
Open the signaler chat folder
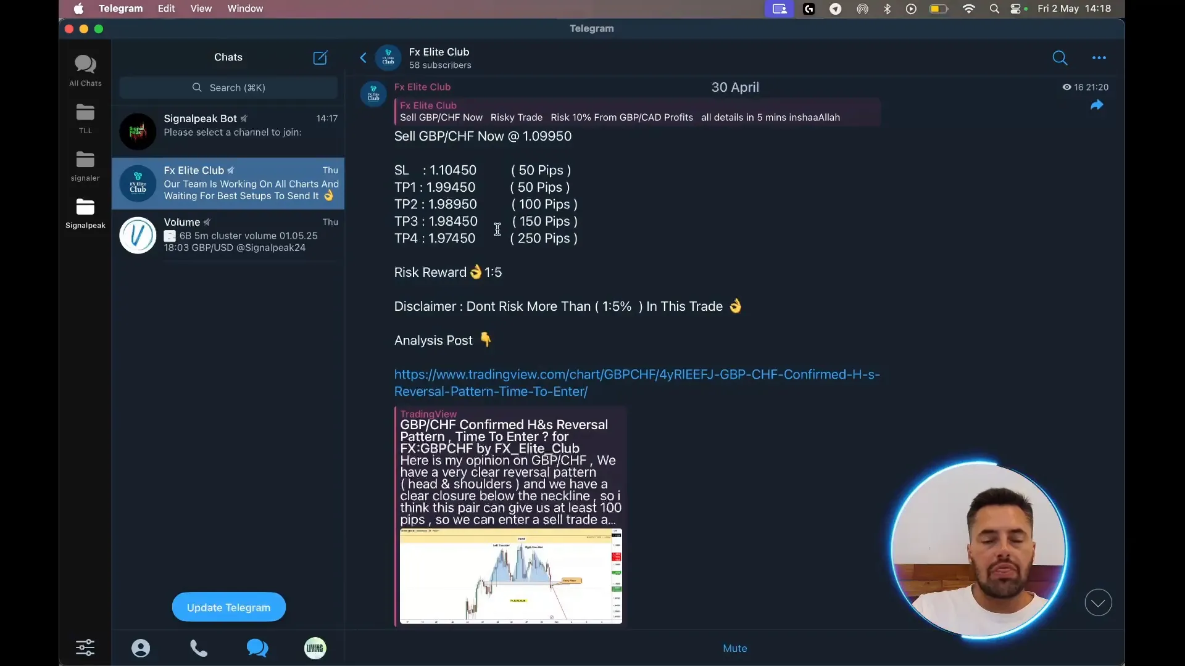[x=85, y=166]
